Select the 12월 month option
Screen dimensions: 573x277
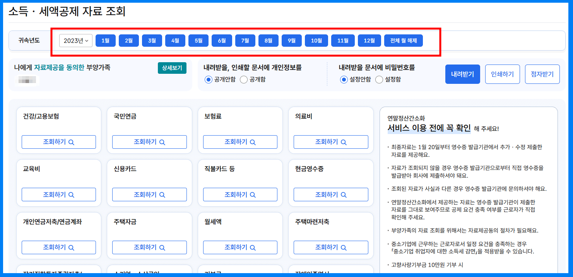[369, 41]
